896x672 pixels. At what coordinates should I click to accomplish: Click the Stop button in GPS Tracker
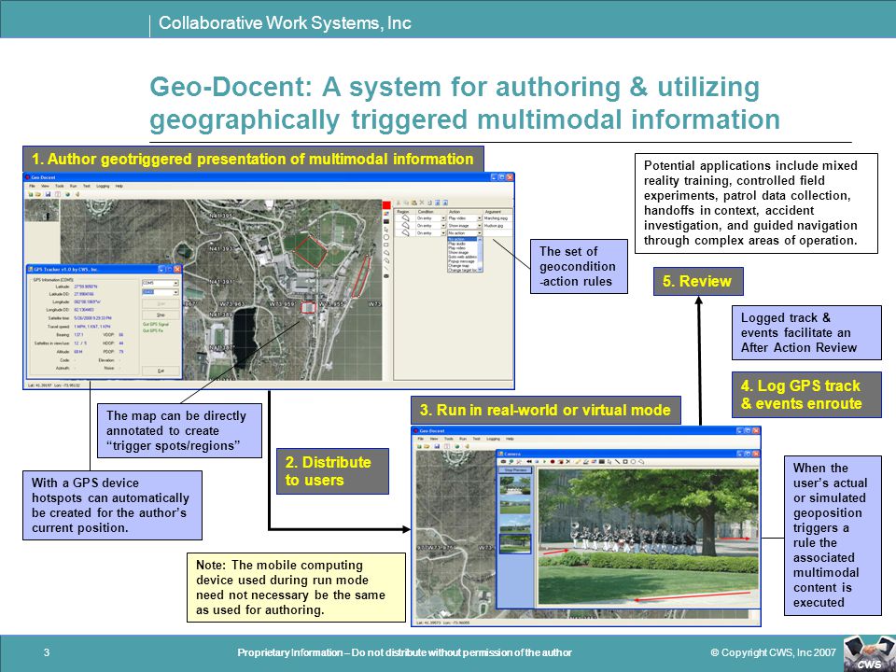(161, 315)
